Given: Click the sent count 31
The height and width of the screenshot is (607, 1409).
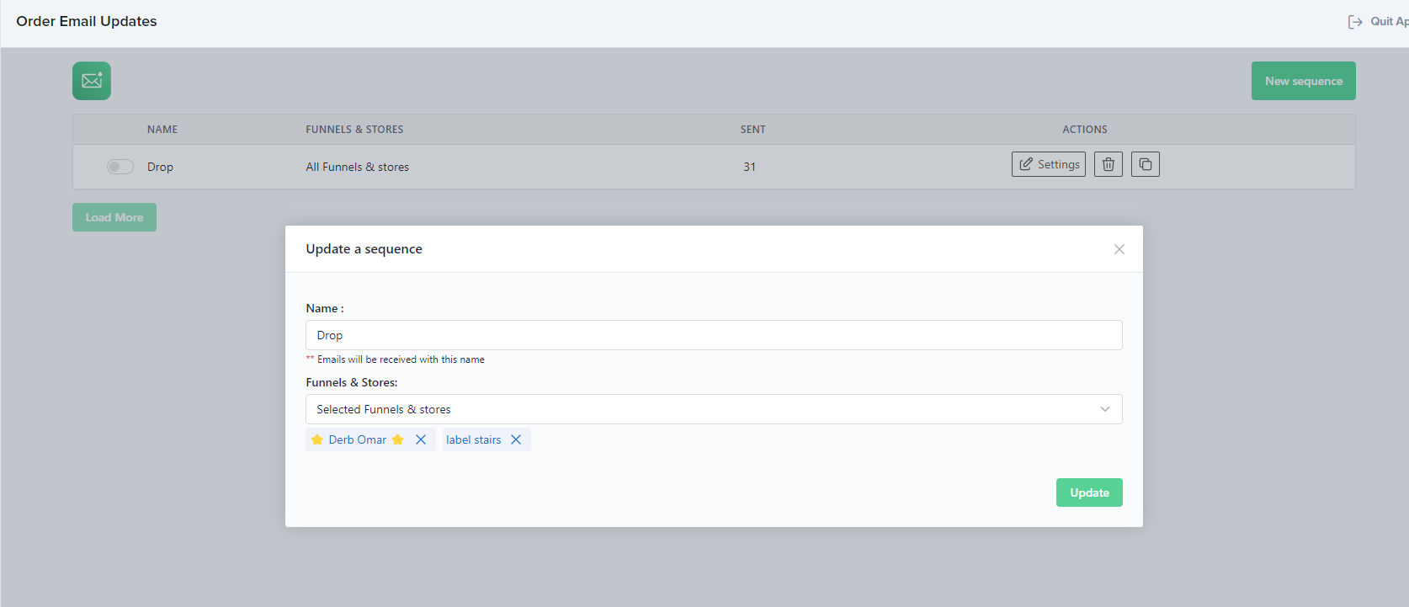Looking at the screenshot, I should point(749,167).
